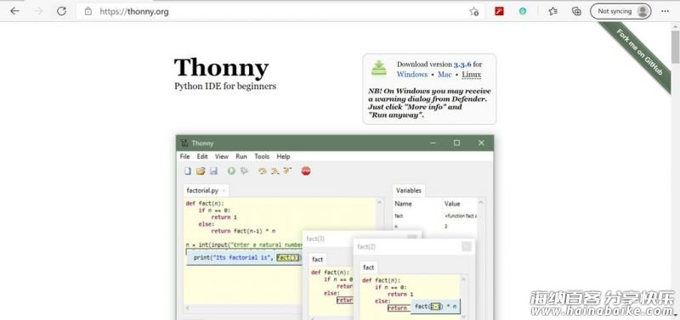Open the Not syncing profile button
This screenshot has width=680, height=320.
tap(620, 11)
